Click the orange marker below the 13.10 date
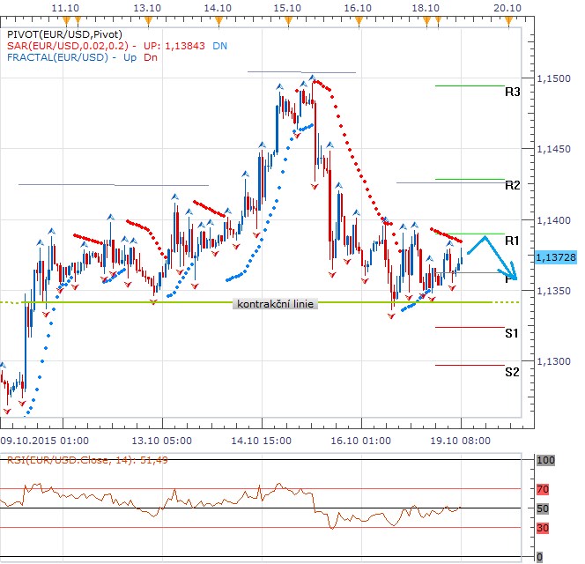The image size is (585, 564). click(x=148, y=19)
